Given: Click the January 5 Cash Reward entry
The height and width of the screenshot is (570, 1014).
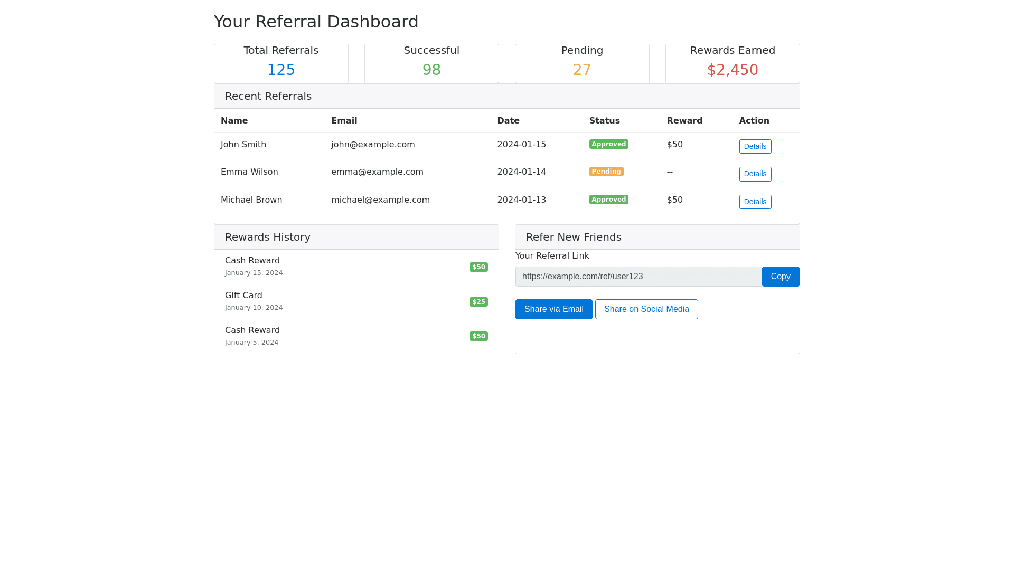Looking at the screenshot, I should coord(356,336).
